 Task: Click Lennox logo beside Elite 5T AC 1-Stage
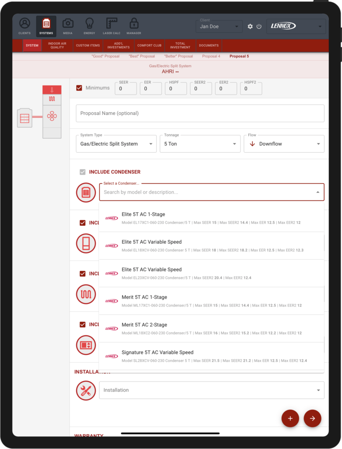pos(112,218)
